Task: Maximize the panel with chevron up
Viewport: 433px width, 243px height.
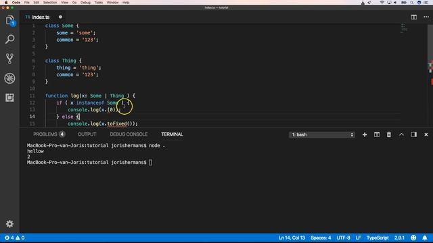Action: point(401,134)
